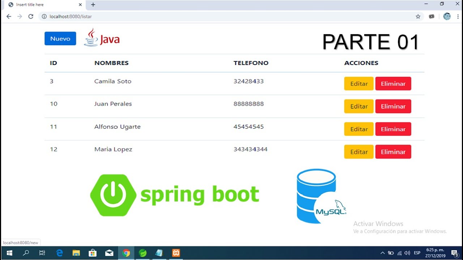
Task: Open the clock showing 6:25 p. m.
Action: pyautogui.click(x=435, y=253)
